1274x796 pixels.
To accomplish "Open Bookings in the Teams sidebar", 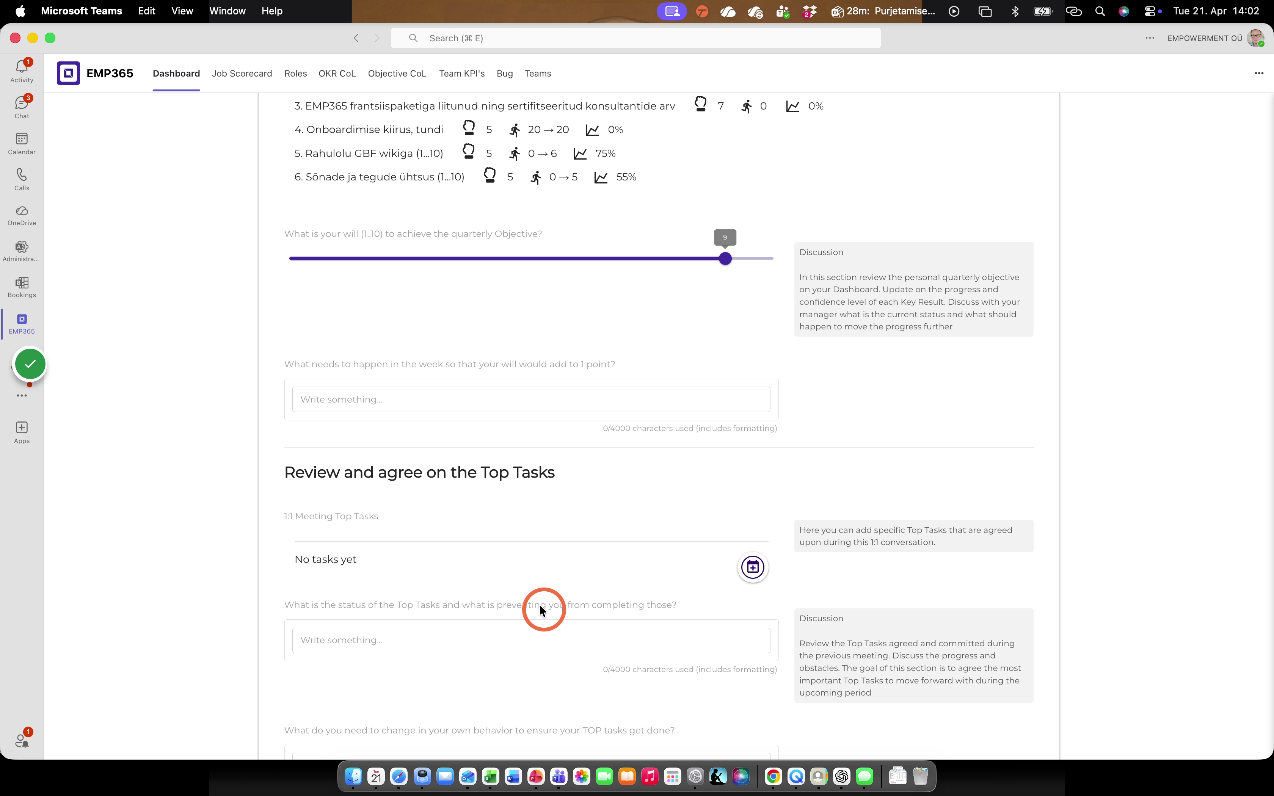I will pyautogui.click(x=22, y=287).
